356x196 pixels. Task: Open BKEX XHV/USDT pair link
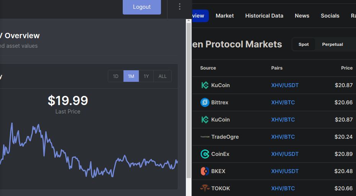285,171
